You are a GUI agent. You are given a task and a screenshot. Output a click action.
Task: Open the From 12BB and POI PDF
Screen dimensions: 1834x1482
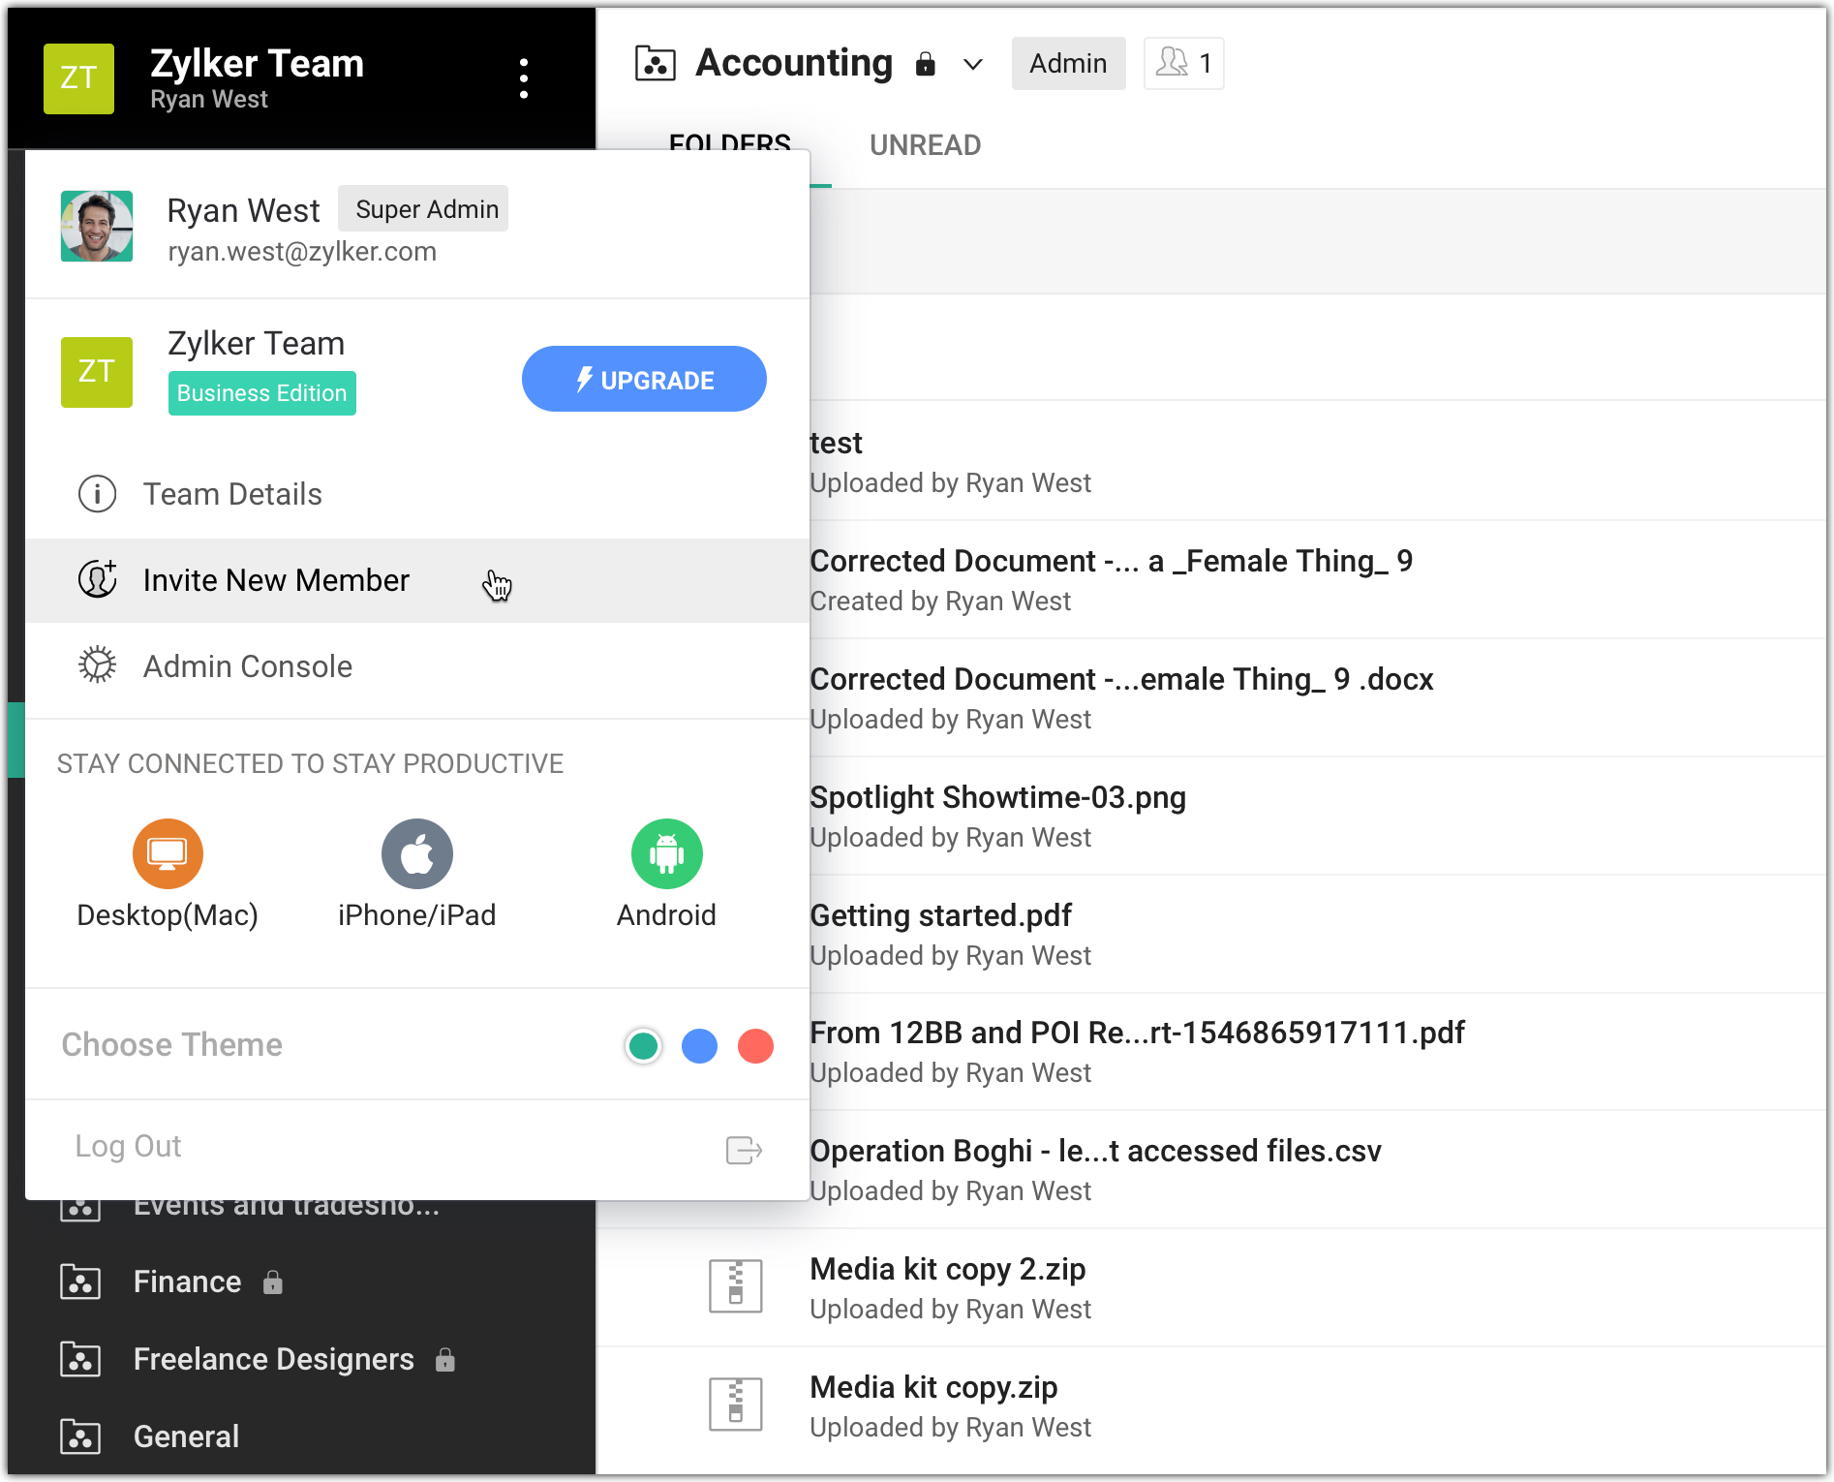(1137, 1033)
